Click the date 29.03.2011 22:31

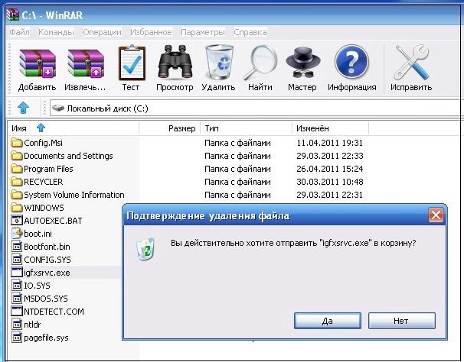[330, 195]
